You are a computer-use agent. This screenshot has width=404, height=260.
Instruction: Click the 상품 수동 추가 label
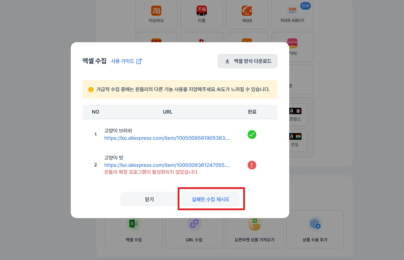point(315,240)
